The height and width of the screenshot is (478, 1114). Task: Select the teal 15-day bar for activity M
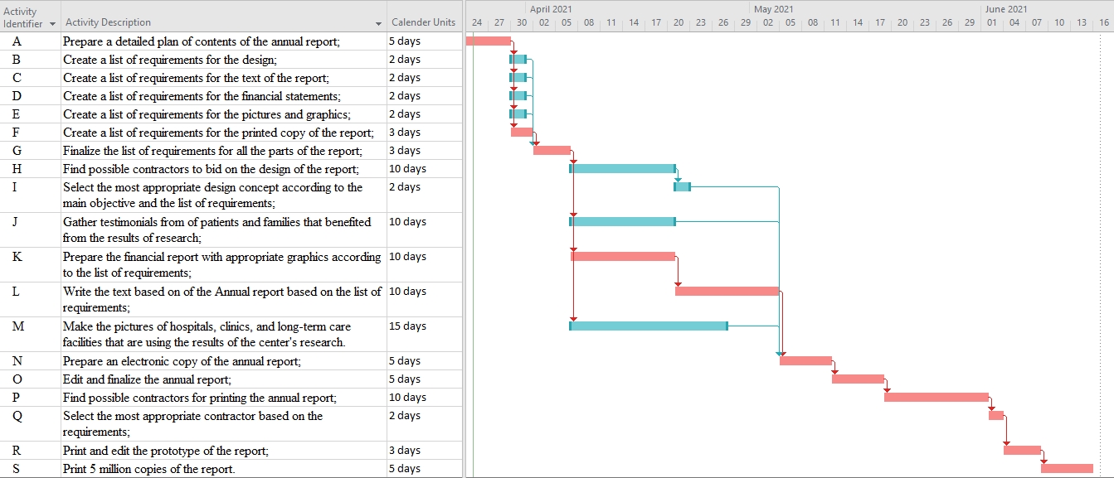649,326
